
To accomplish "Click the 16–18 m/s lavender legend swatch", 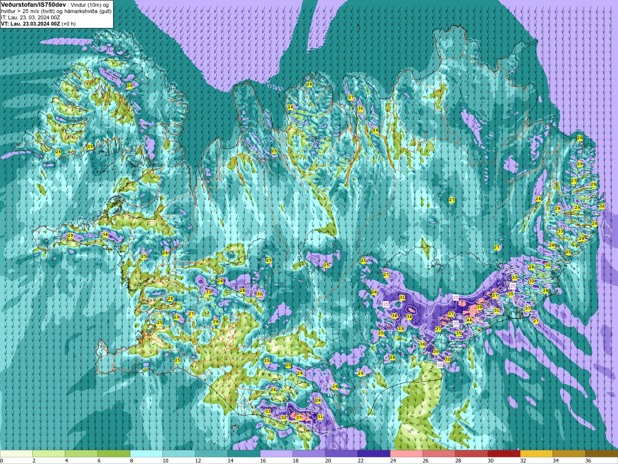I will click(x=276, y=454).
